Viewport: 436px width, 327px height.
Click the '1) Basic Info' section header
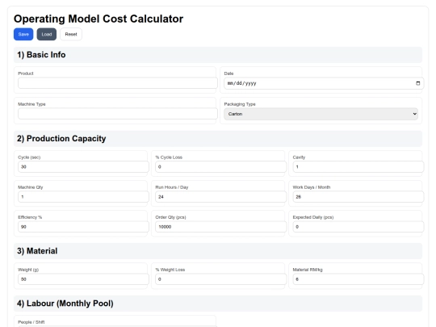pos(218,55)
